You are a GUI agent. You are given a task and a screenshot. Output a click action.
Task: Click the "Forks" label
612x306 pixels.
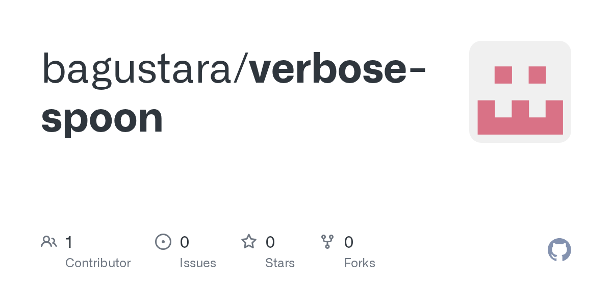pos(360,263)
